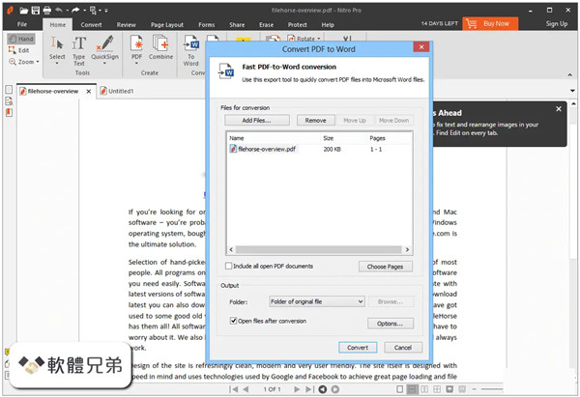Switch to facing pages view
580x397 pixels.
[x=424, y=389]
